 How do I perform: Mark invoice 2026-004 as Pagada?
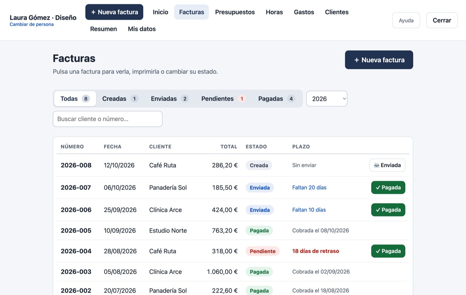point(388,251)
